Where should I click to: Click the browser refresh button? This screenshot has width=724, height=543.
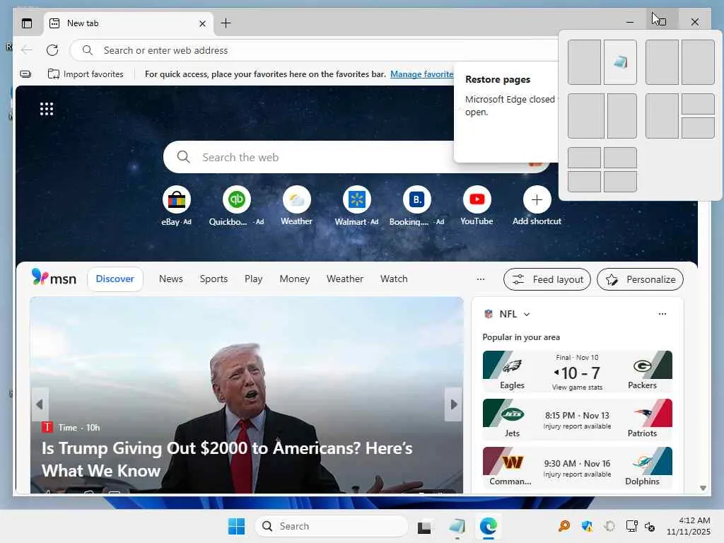pos(52,50)
